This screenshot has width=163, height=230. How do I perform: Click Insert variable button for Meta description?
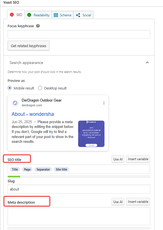[138, 202]
